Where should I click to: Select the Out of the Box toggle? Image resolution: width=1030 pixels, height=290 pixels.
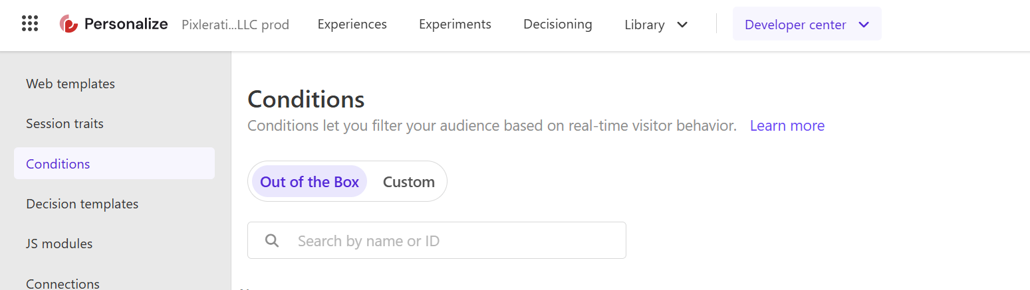(x=309, y=182)
